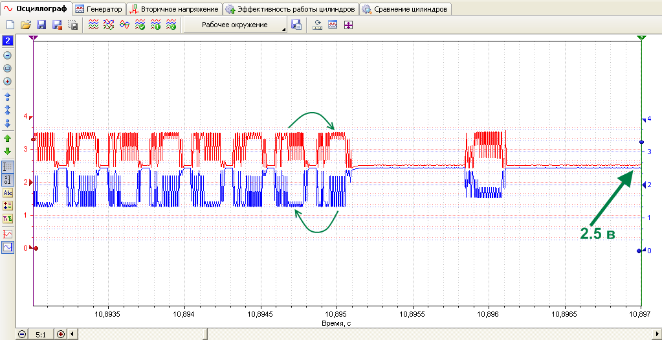Click horizontal zoom in plus button

[x=61, y=335]
